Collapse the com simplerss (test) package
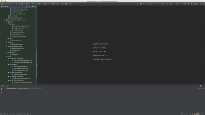 5,20
